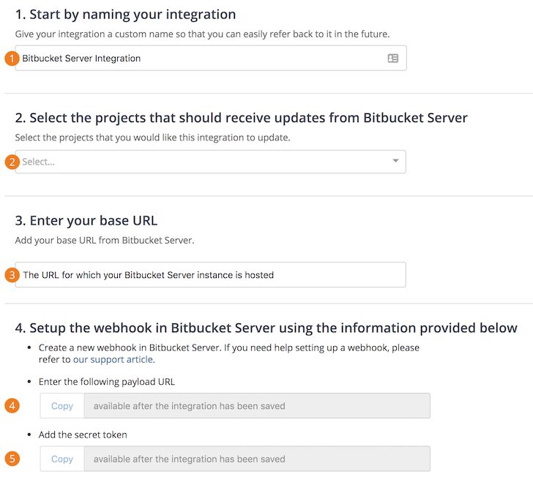Click into the base URL input field
533x477 pixels.
click(210, 275)
